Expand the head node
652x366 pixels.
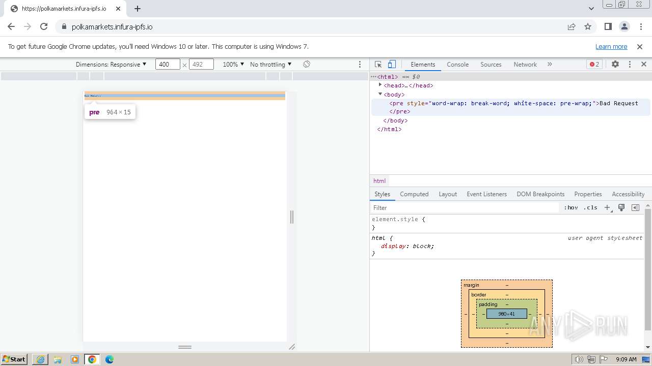pyautogui.click(x=380, y=85)
